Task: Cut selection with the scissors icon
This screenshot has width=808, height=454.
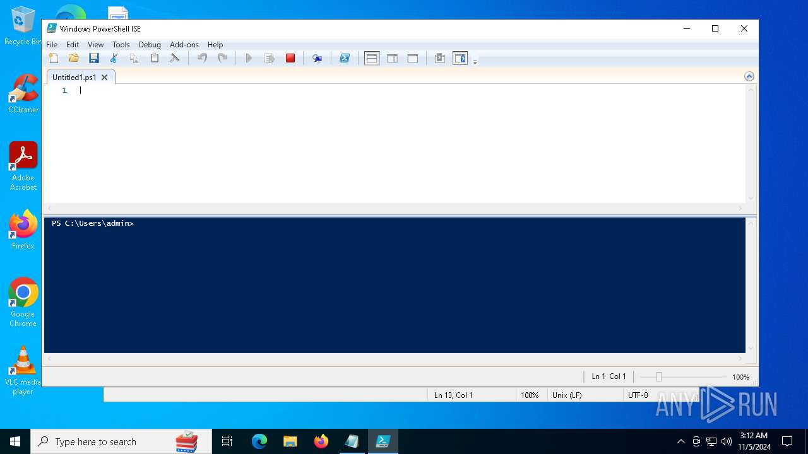Action: (114, 59)
